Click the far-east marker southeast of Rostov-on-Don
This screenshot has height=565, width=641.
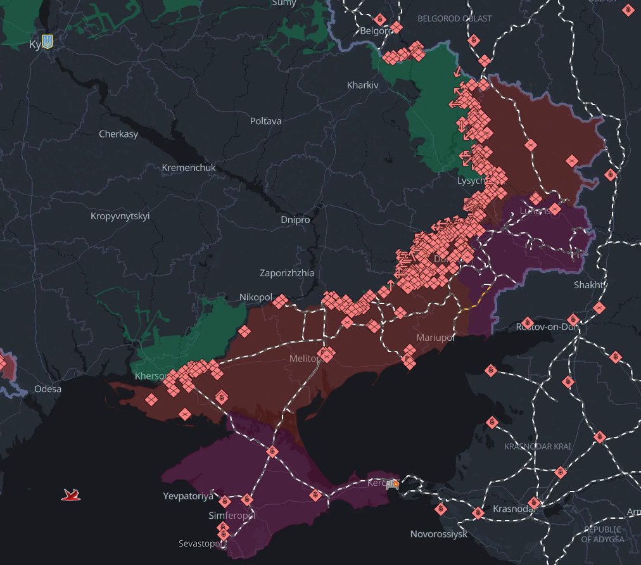point(616,357)
